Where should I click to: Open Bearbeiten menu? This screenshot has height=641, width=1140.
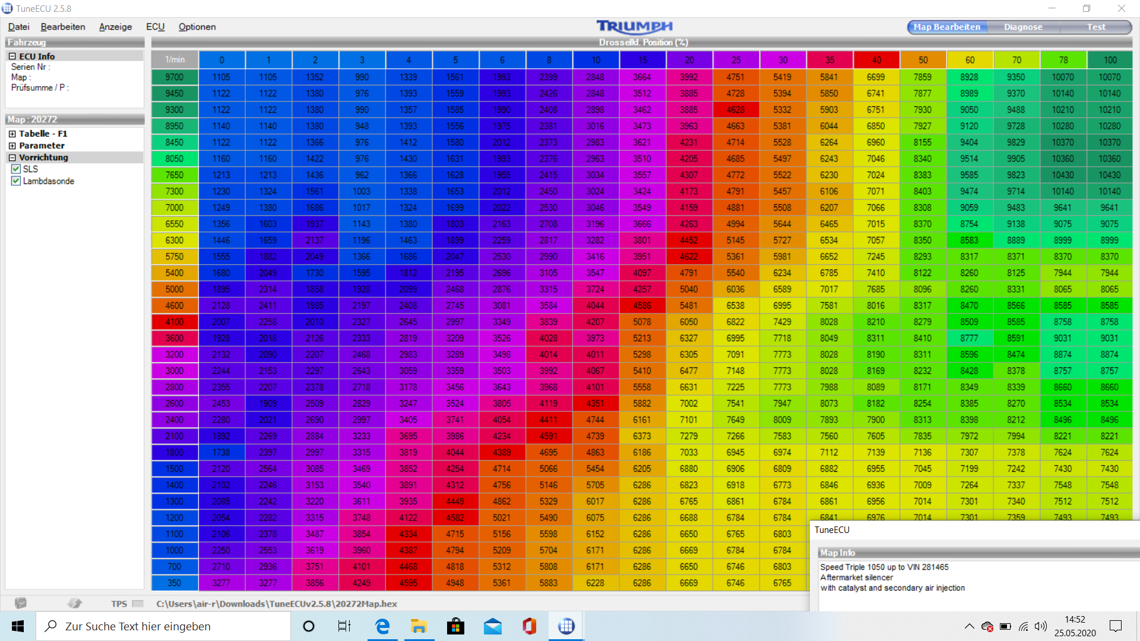[x=63, y=27]
